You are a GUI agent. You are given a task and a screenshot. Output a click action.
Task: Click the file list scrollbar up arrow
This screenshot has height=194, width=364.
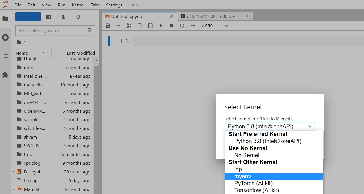click(96, 61)
